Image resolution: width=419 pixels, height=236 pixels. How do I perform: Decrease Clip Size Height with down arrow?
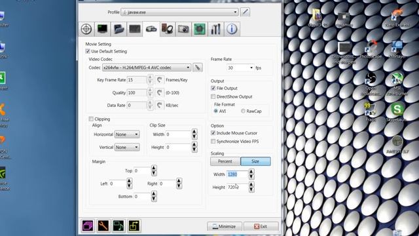(194, 150)
